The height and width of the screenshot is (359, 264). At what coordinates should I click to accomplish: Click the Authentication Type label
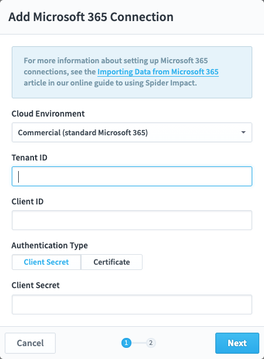tap(49, 245)
